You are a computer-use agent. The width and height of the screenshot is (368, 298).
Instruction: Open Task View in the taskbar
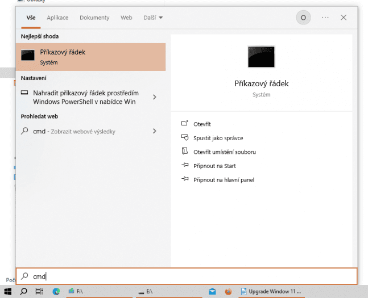tap(39, 291)
